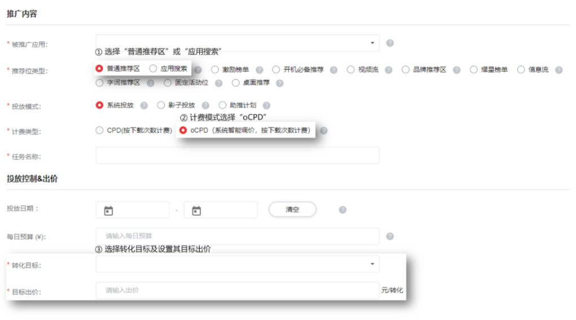
Task: Click 目标出价 bid input field
Action: click(237, 291)
